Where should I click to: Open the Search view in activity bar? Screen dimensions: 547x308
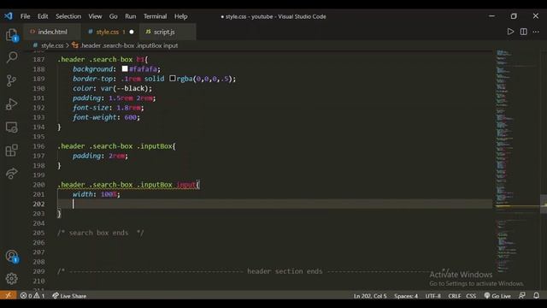11,57
